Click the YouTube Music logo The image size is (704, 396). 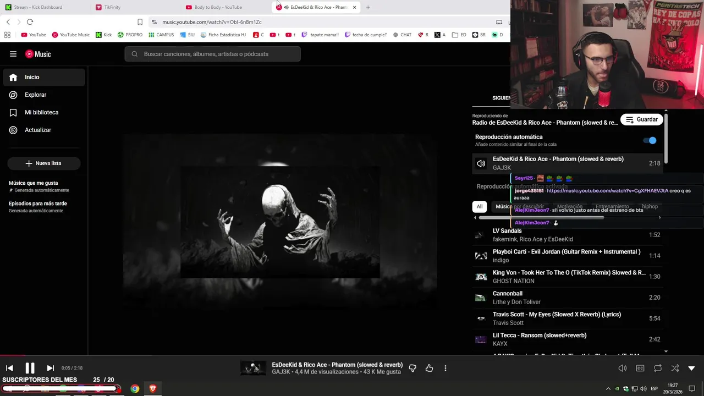pos(38,54)
